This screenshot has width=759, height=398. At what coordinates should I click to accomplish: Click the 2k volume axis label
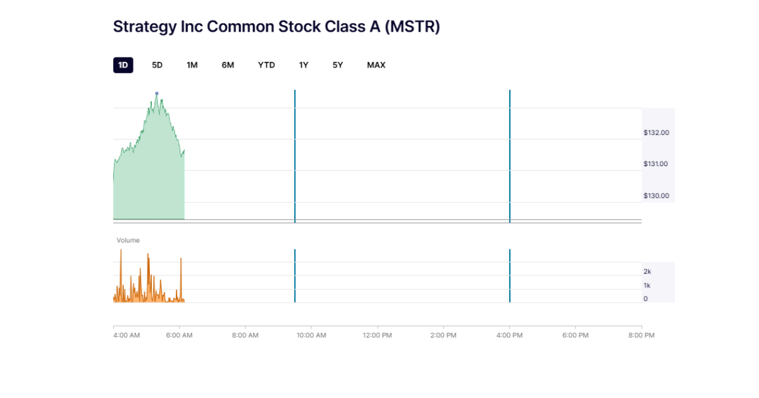point(646,272)
